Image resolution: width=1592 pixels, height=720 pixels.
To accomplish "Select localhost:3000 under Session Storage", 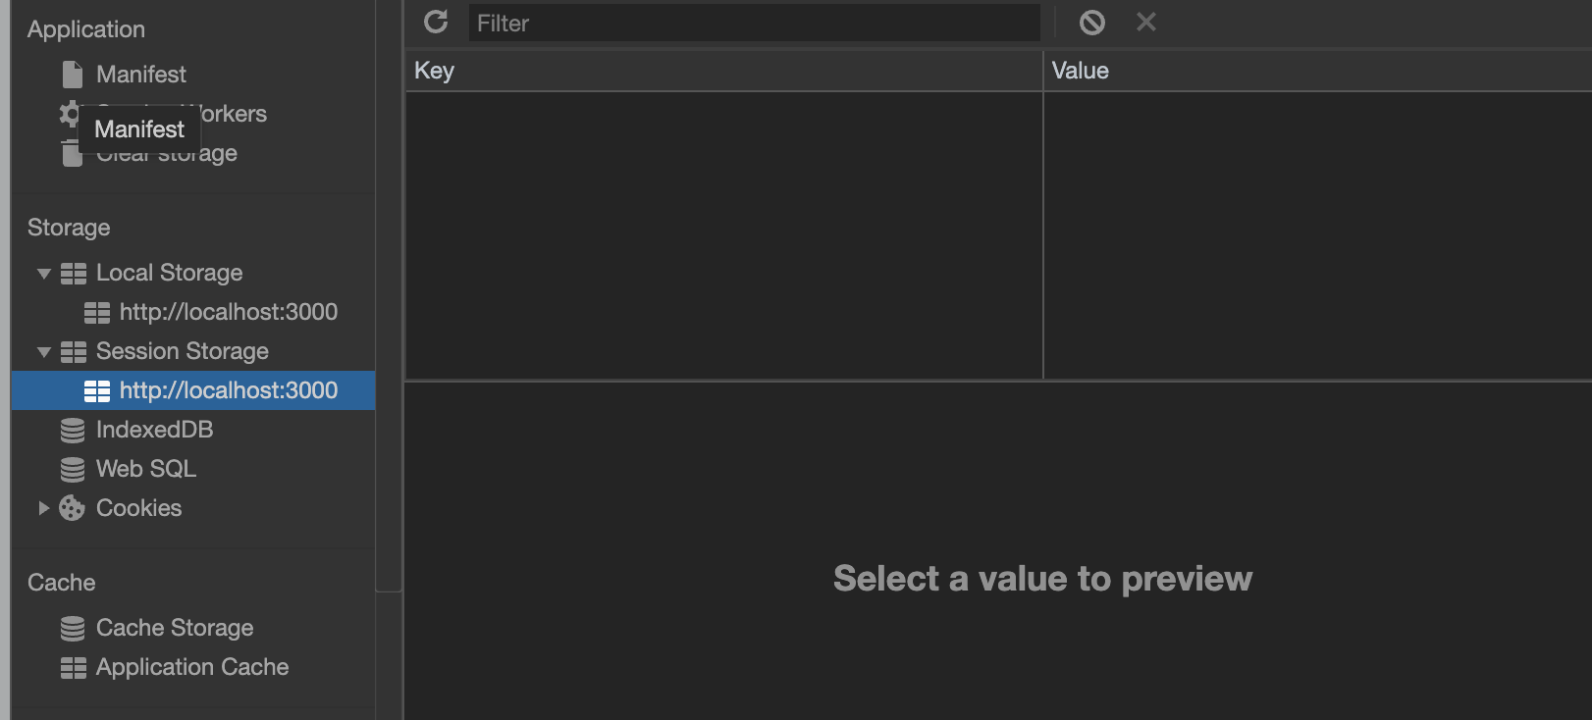I will pyautogui.click(x=228, y=390).
